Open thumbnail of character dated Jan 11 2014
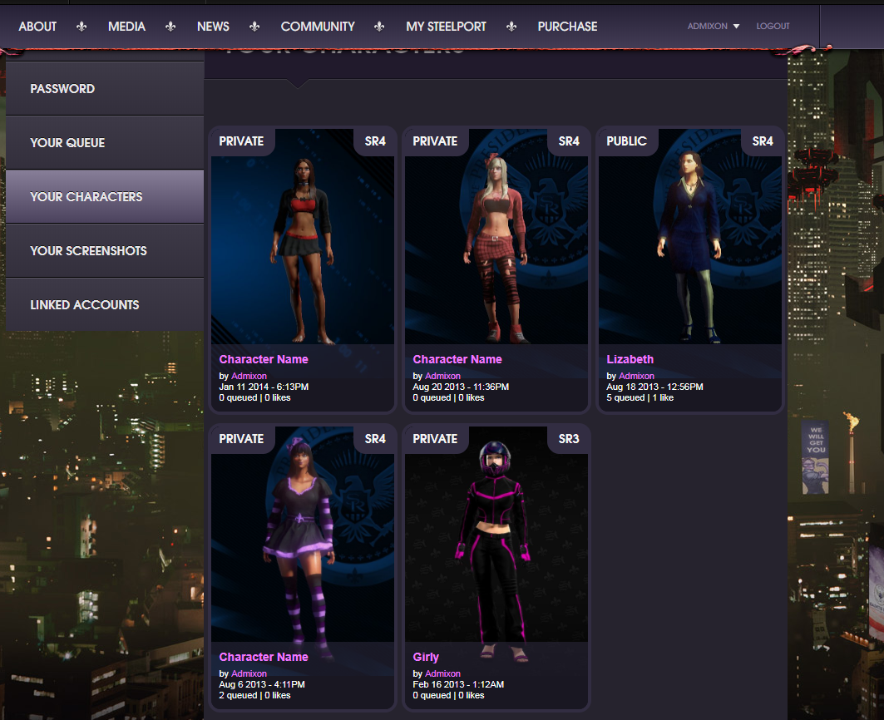Screen dimensions: 884x720 303,237
